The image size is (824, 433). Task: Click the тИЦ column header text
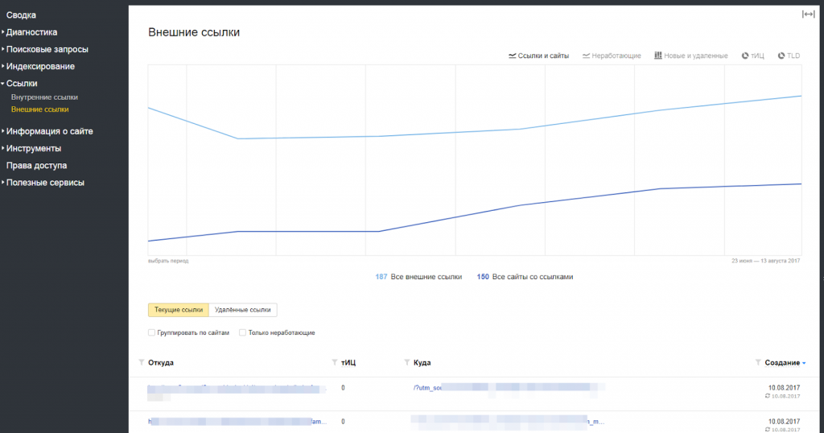pos(348,363)
